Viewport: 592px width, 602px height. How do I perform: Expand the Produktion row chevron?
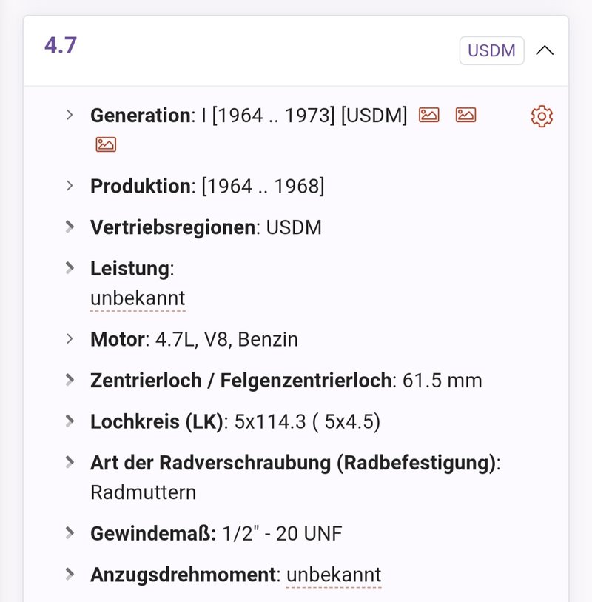pos(70,186)
